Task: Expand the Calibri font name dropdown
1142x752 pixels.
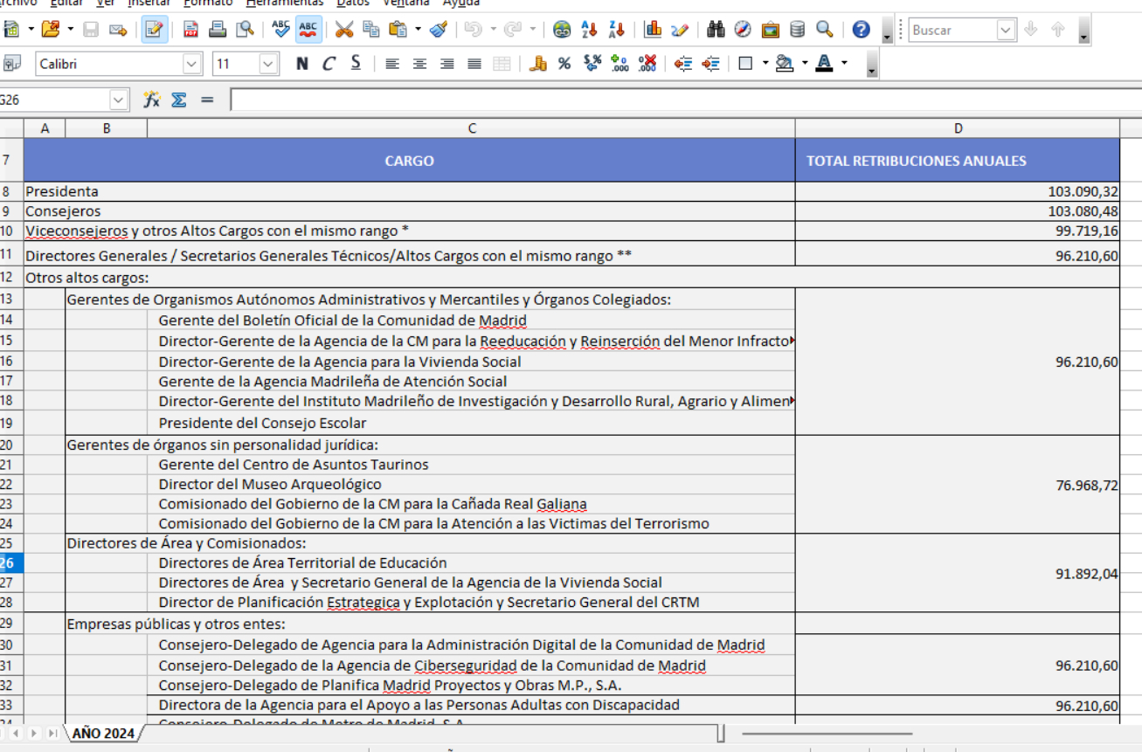Action: (191, 63)
